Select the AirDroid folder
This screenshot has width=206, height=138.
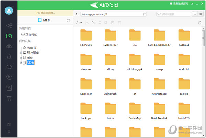tap(184, 38)
